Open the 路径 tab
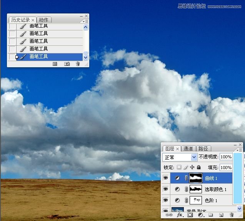The image size is (245, 221). pos(203,149)
